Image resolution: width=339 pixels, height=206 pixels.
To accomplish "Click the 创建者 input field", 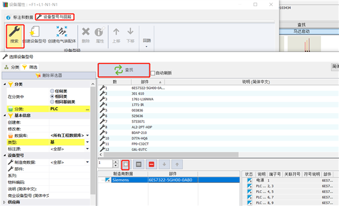I will (69, 122).
